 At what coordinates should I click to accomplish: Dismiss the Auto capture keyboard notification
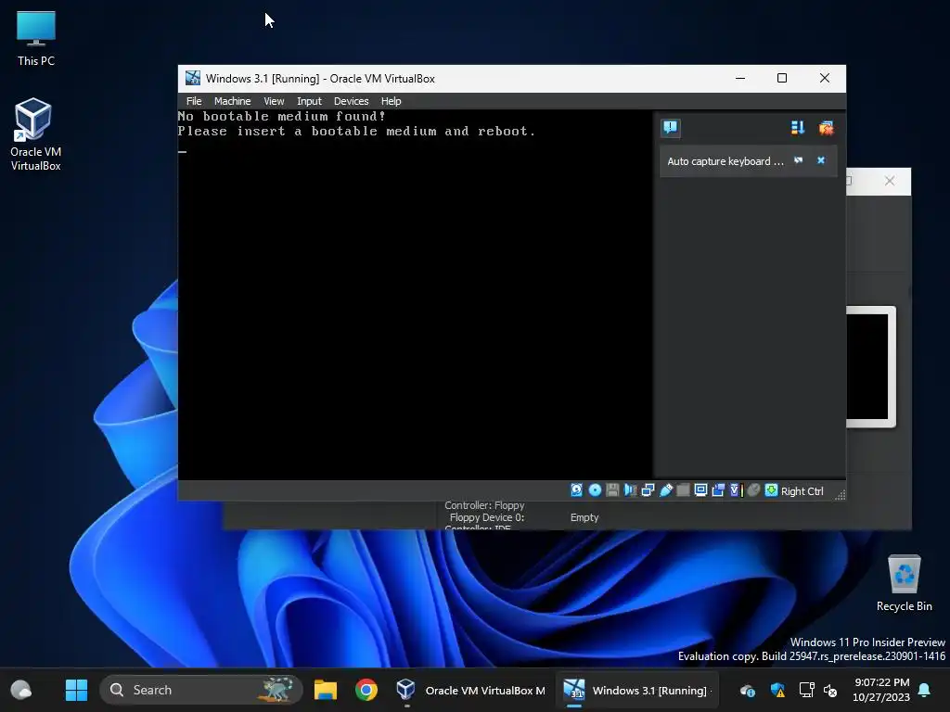821,160
